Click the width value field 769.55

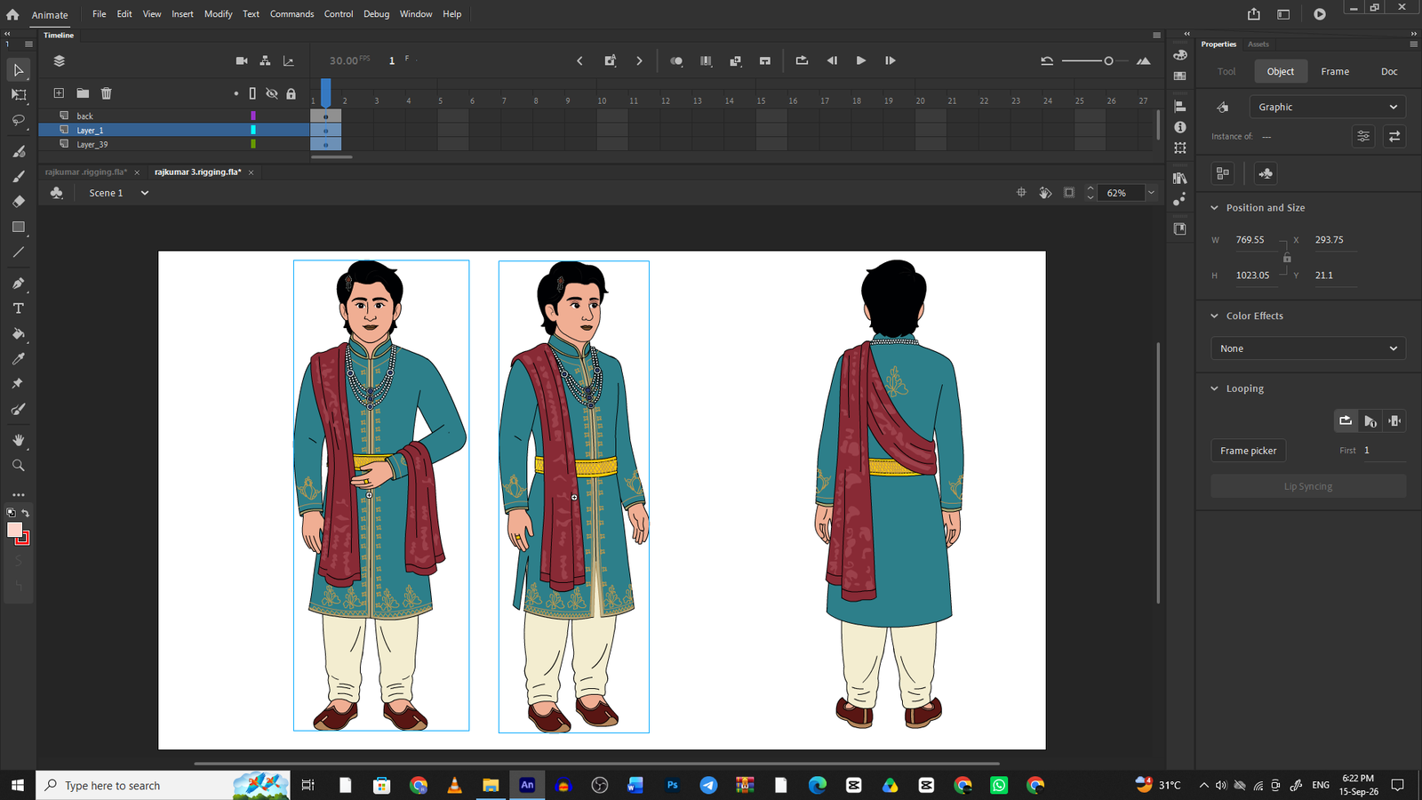(1250, 240)
